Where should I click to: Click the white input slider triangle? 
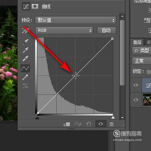pos(113,117)
